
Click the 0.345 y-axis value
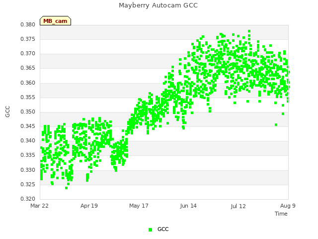tap(28, 126)
